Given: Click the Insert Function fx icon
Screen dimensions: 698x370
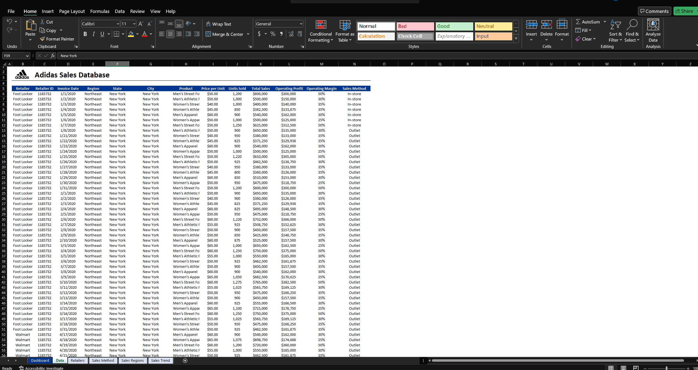Looking at the screenshot, I should click(x=53, y=56).
